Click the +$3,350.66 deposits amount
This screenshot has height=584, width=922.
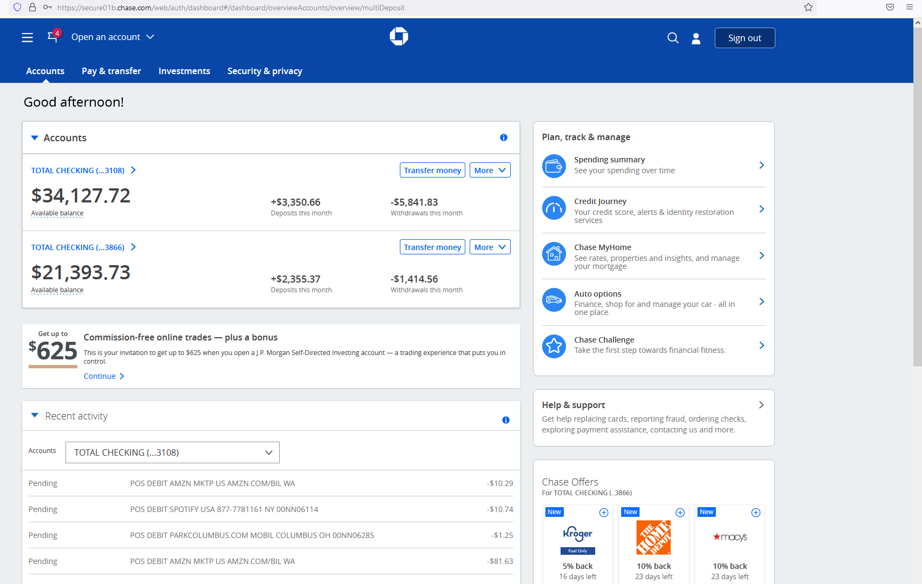click(295, 202)
